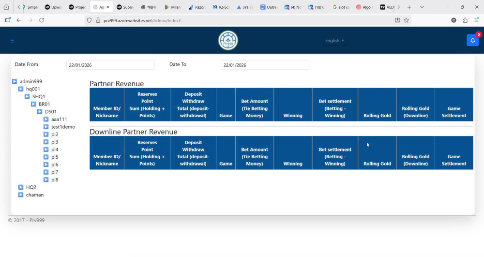Go back in browser history
The image size is (484, 257).
coord(19,20)
